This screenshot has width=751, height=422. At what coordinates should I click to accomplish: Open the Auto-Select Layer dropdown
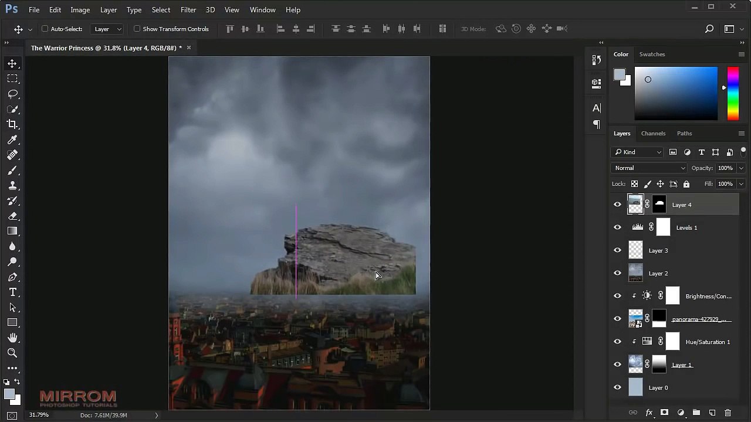pos(108,29)
